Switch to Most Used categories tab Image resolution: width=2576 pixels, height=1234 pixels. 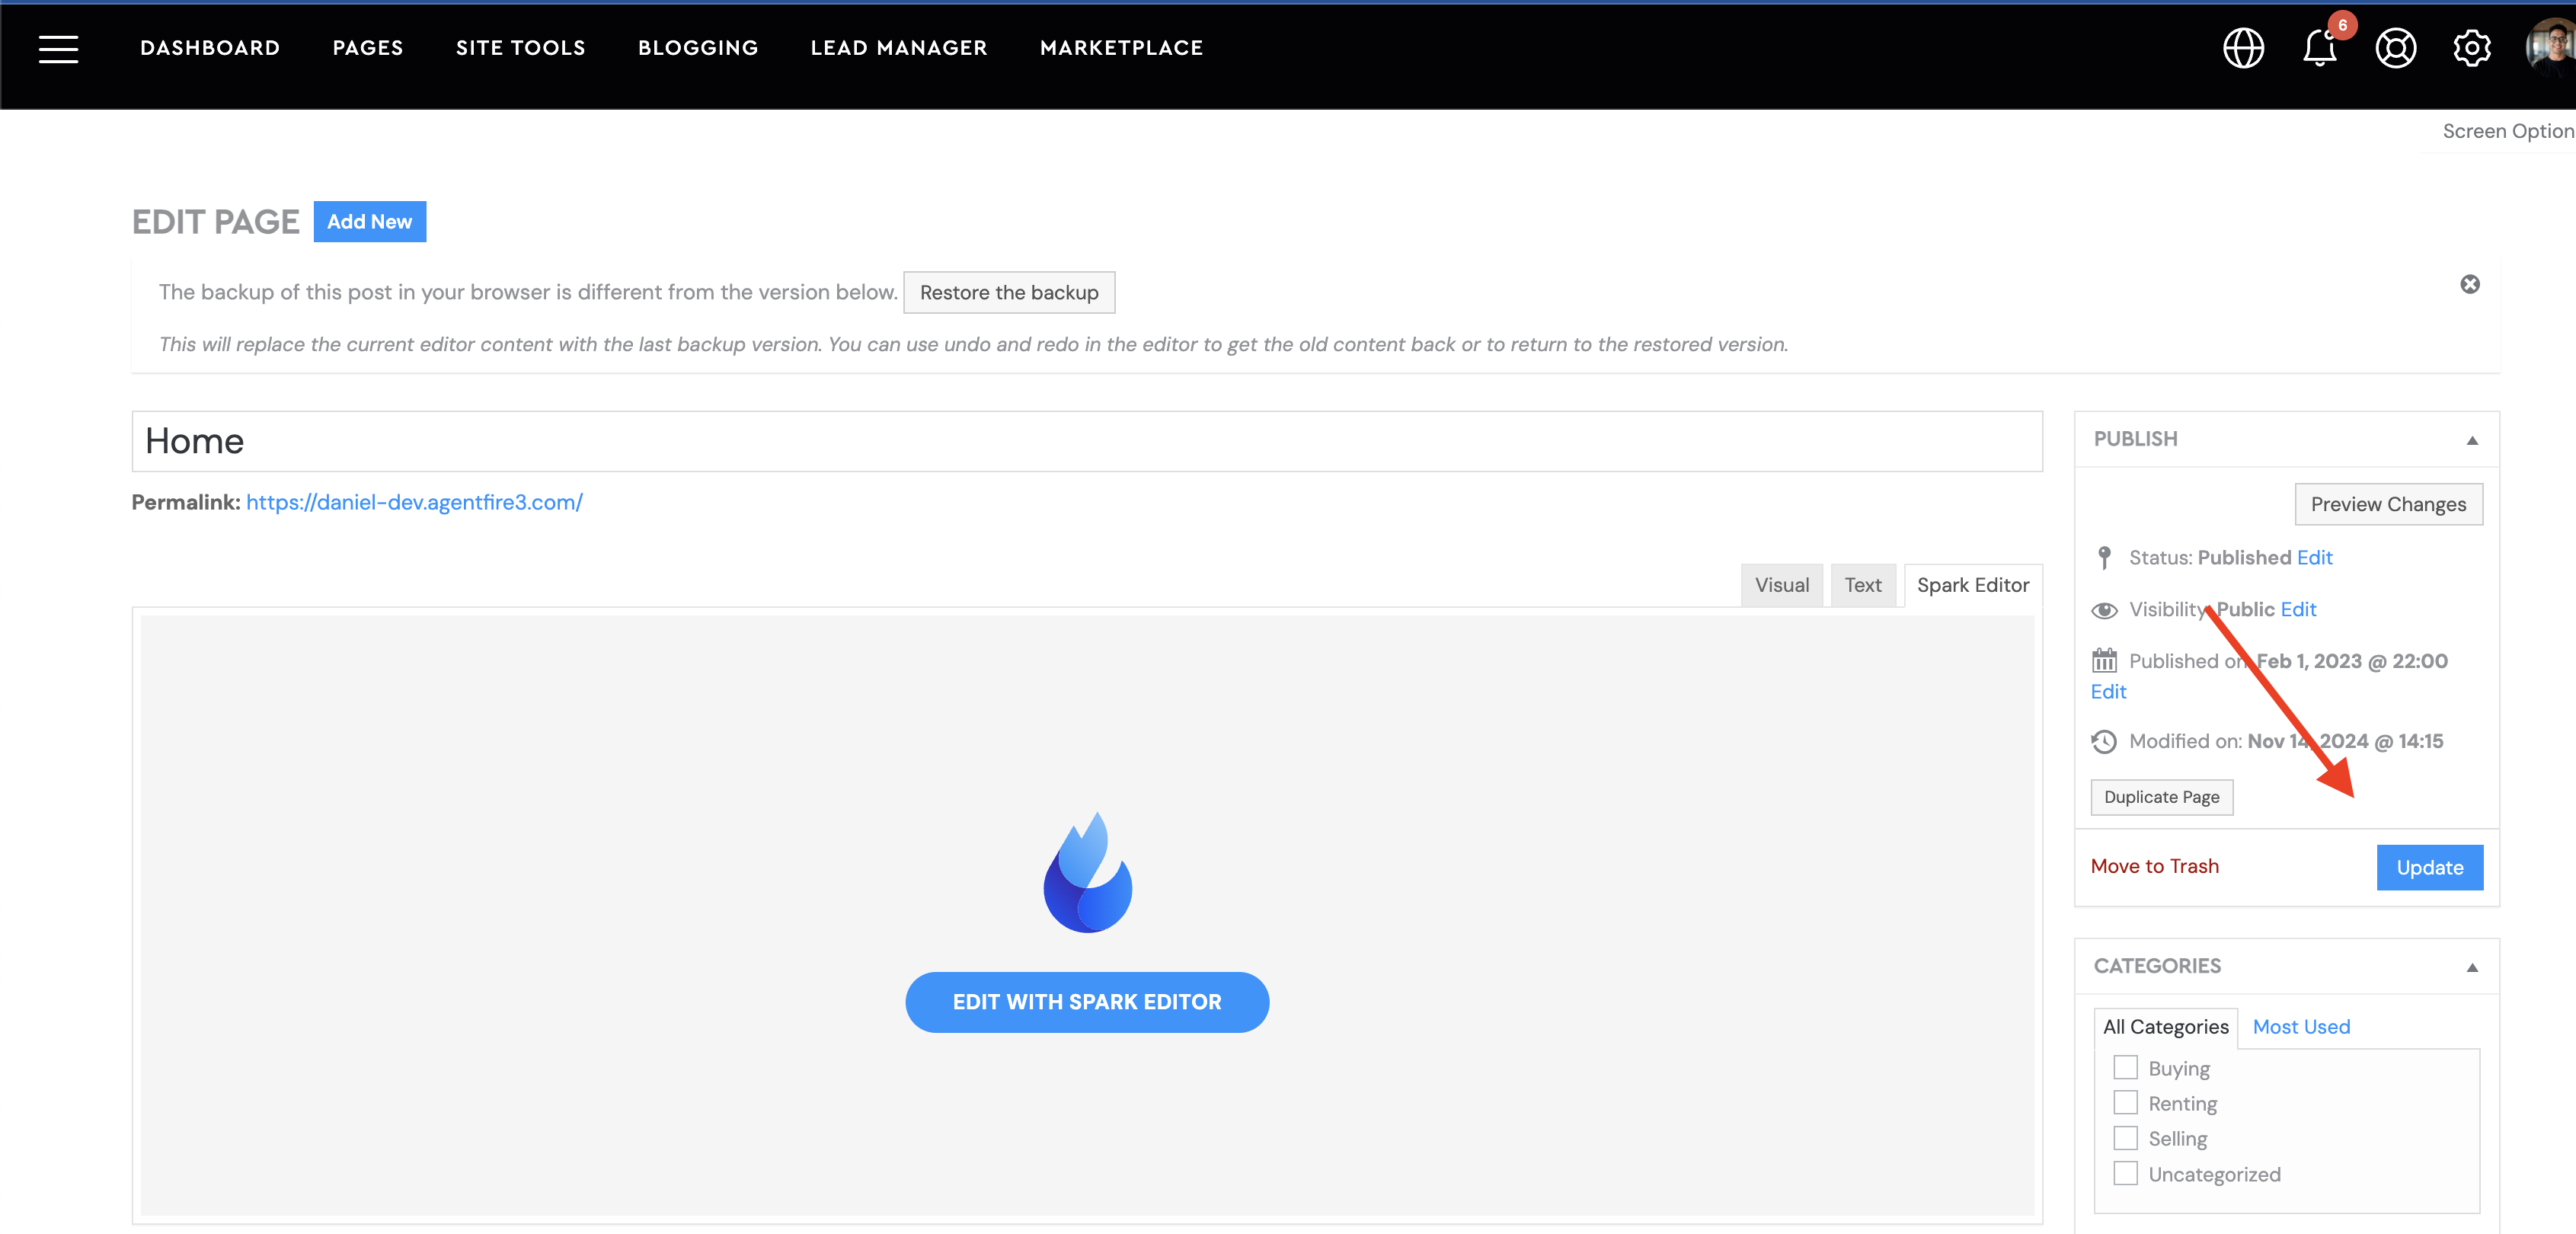click(2300, 1027)
